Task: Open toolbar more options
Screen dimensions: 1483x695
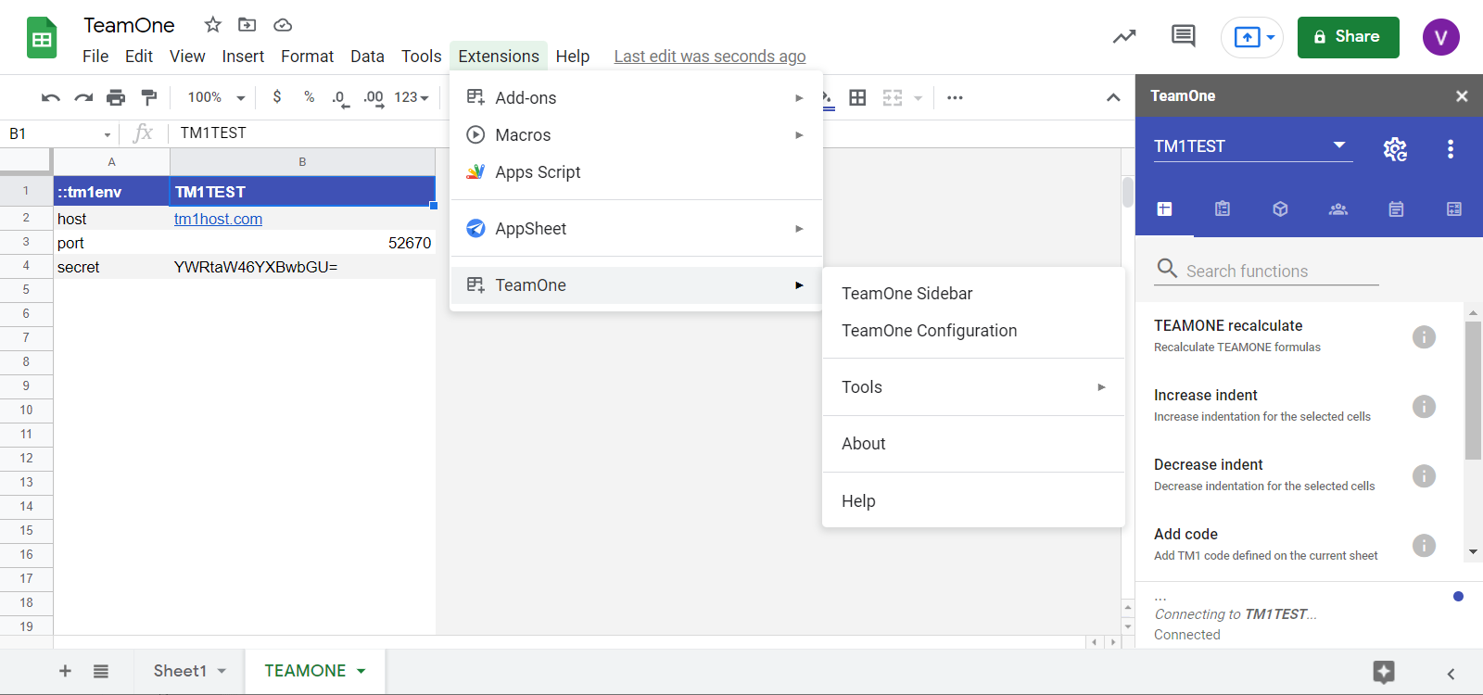Action: coord(955,97)
